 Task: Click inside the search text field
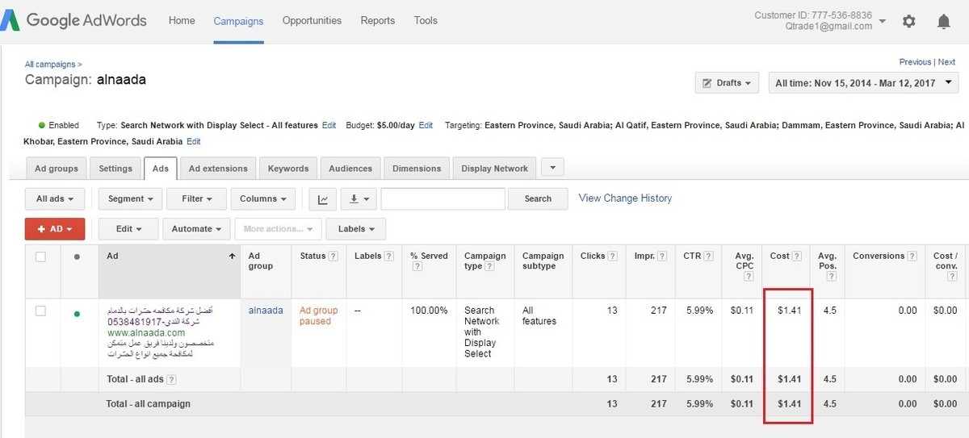(x=443, y=199)
